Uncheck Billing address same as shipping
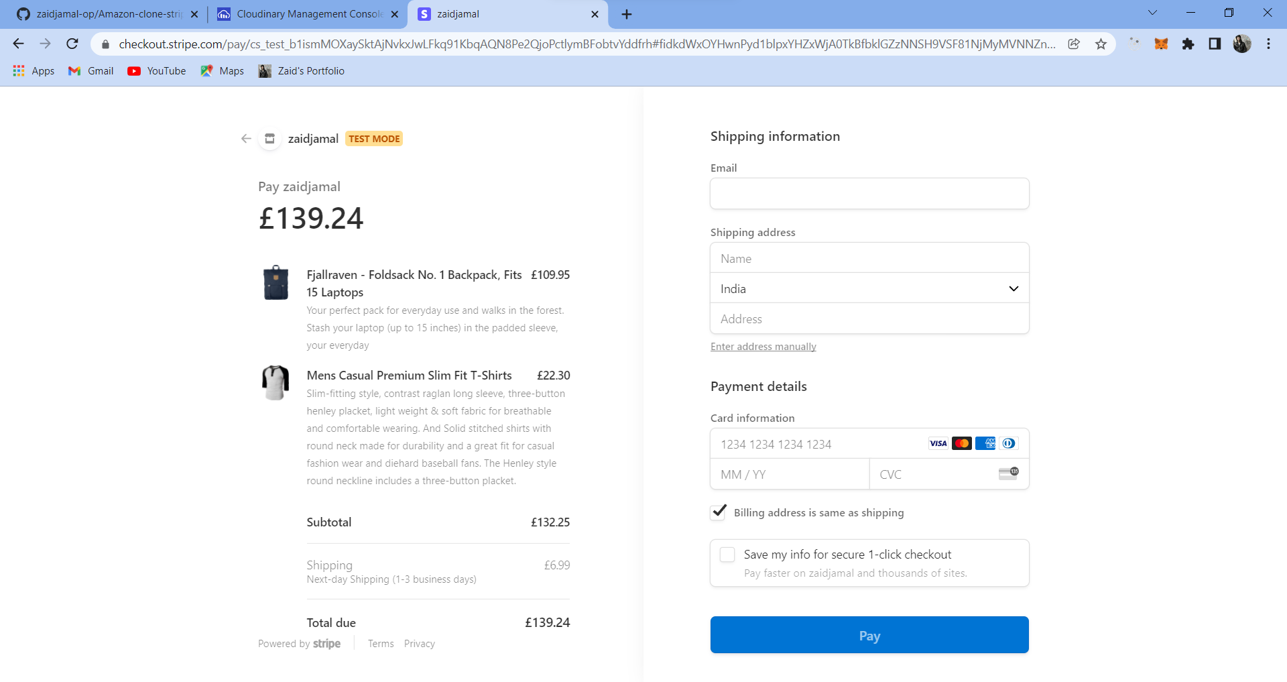Viewport: 1287px width, 682px height. [719, 512]
